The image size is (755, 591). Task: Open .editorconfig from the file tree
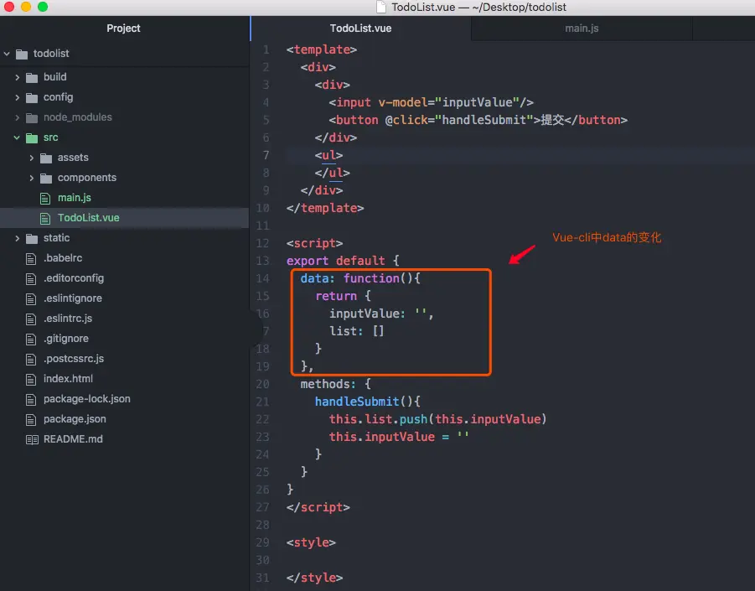pyautogui.click(x=74, y=278)
